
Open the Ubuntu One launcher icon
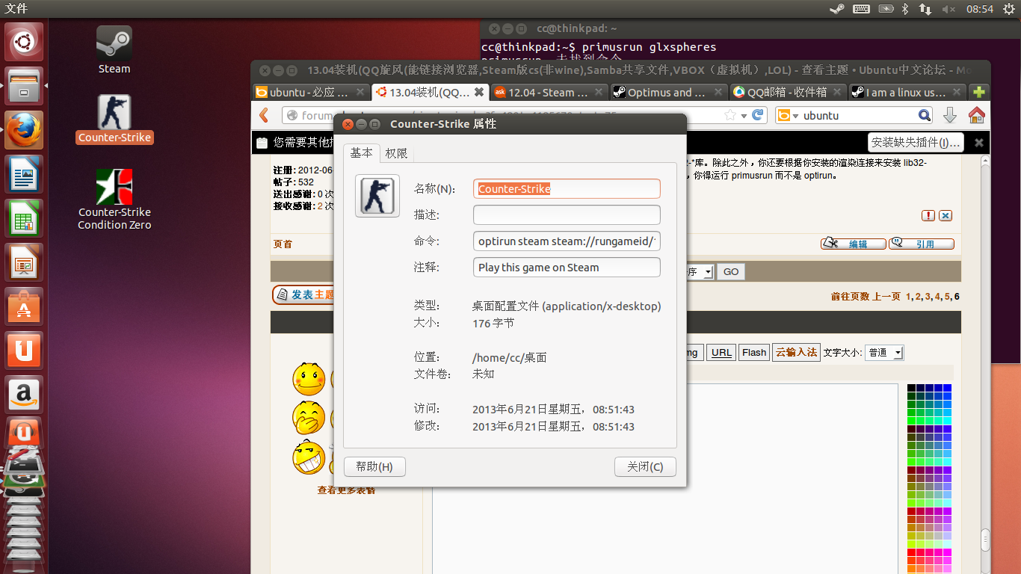(x=25, y=351)
